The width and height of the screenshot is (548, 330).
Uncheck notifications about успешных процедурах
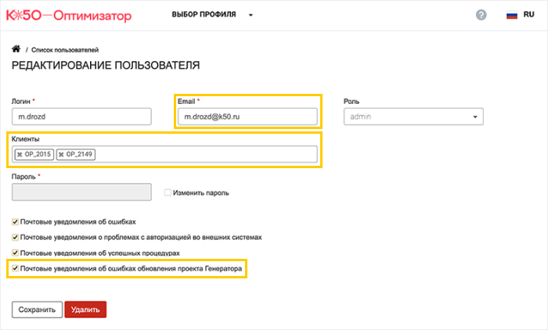click(x=16, y=253)
